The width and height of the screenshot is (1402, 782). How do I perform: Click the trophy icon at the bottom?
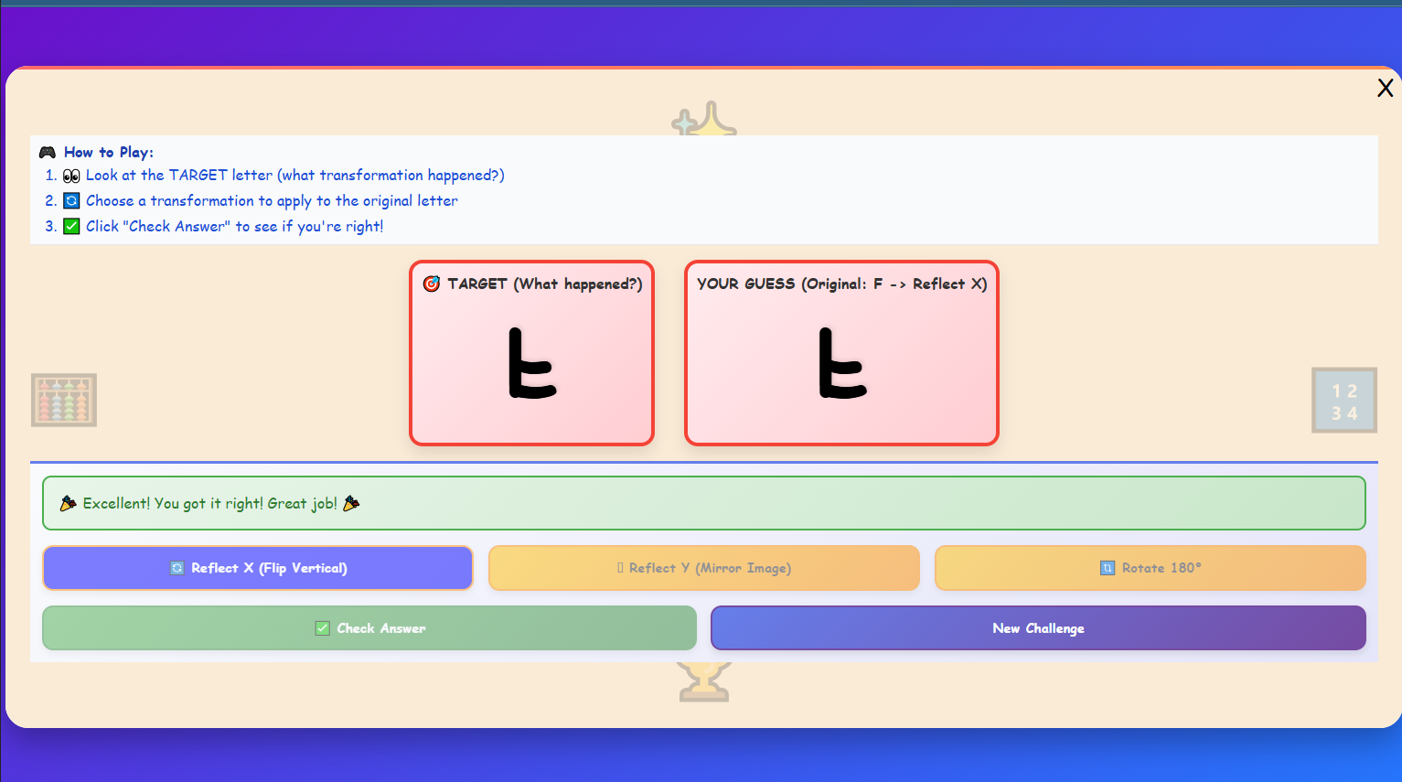[x=703, y=681]
